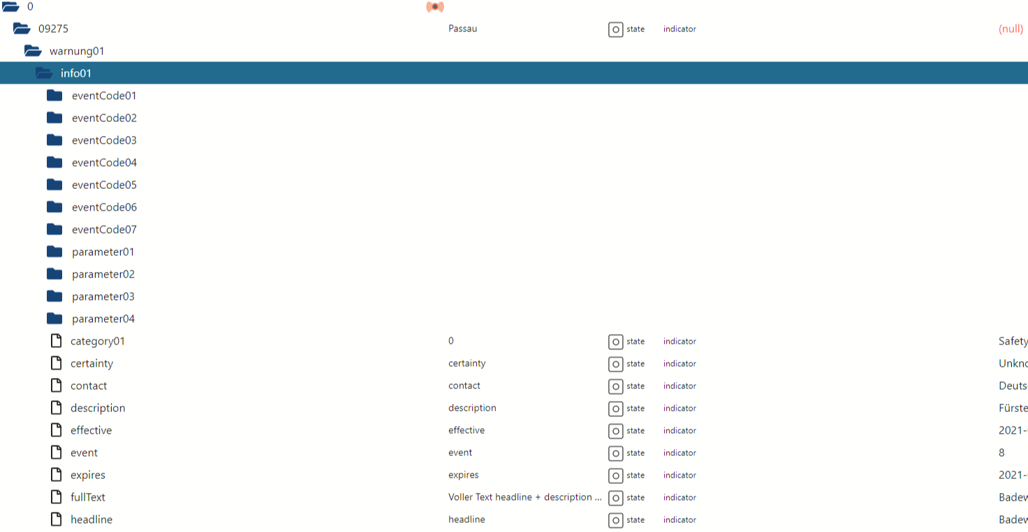The width and height of the screenshot is (1028, 532).
Task: Click the 'indicator' role in 09275 row
Action: click(x=680, y=29)
